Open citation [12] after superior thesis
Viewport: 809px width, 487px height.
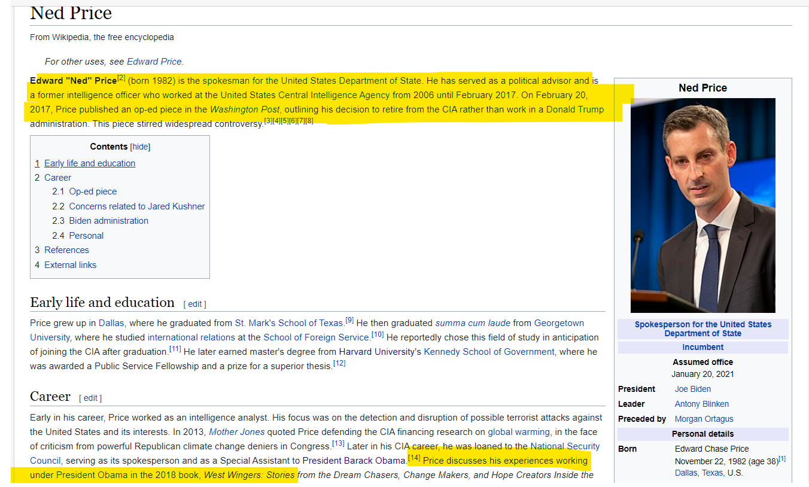pos(339,363)
